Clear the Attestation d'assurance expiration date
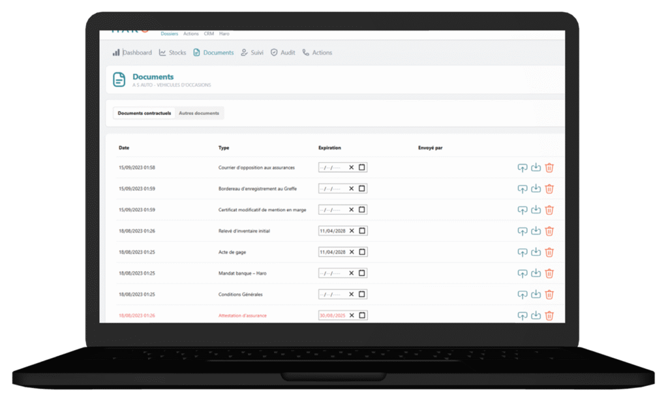The image size is (668, 401). click(x=351, y=315)
